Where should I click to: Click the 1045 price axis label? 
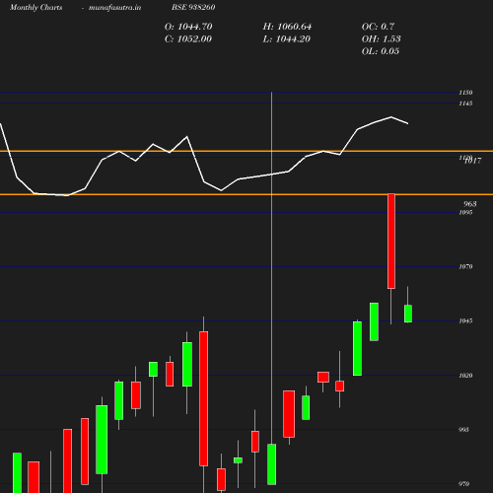[x=465, y=320]
